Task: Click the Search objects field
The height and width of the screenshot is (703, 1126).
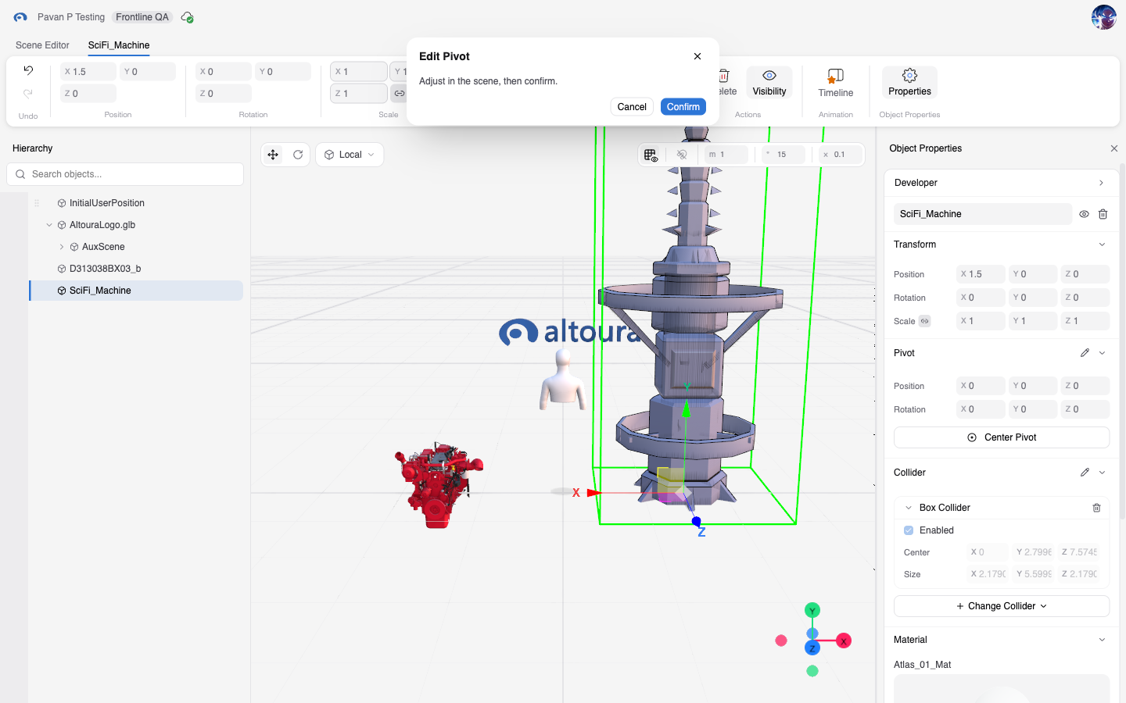Action: [x=125, y=174]
